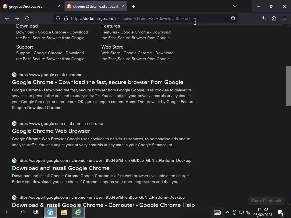Bookmark this page with the star icon

click(x=233, y=18)
